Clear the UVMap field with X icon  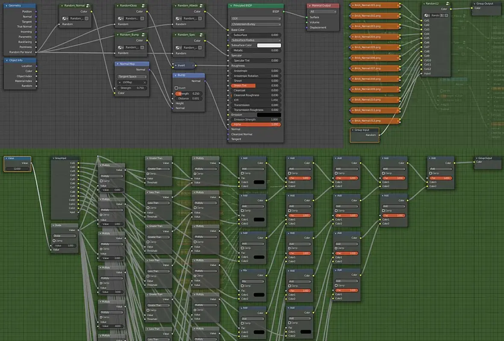145,82
